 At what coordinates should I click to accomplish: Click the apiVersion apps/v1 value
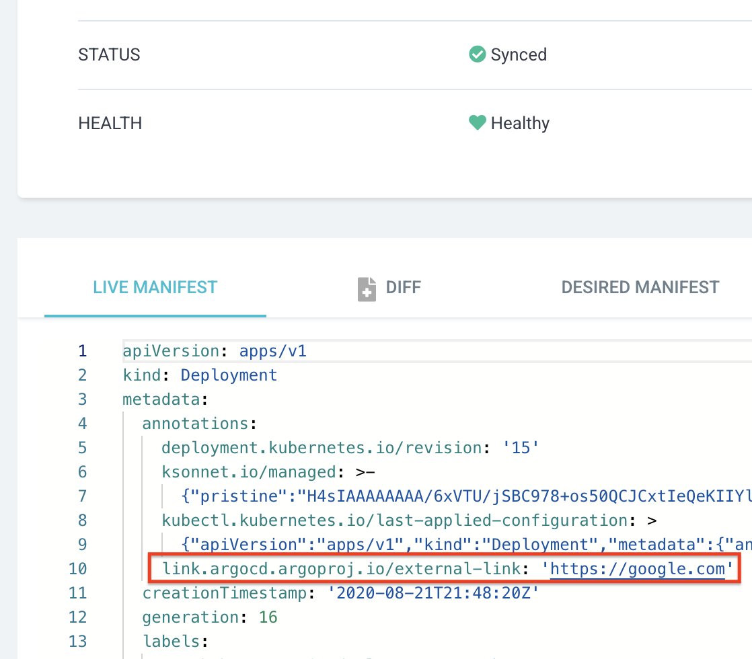click(x=273, y=351)
